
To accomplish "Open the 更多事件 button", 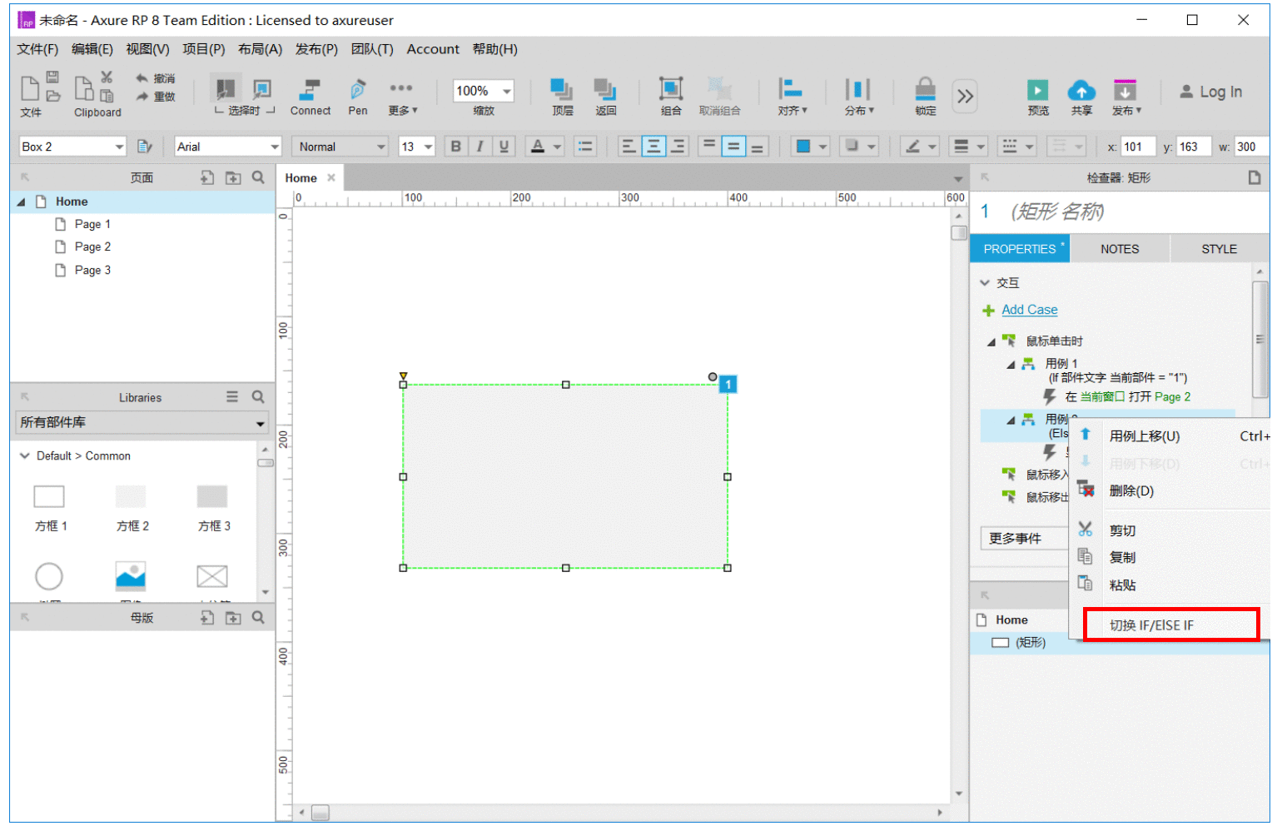I will (1024, 539).
